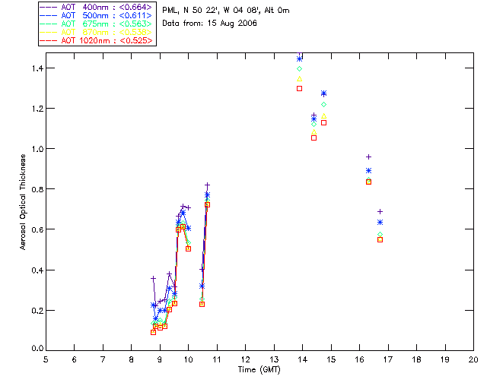Click the red square point near 0.23 at hour 10.5
The image size is (487, 389).
point(202,305)
